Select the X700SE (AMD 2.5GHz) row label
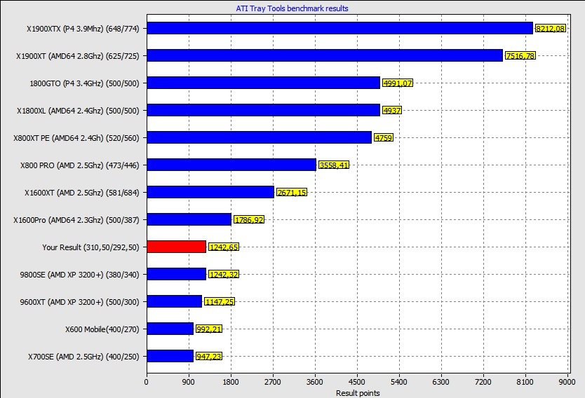Viewport: 585px width, 398px height. pyautogui.click(x=83, y=357)
